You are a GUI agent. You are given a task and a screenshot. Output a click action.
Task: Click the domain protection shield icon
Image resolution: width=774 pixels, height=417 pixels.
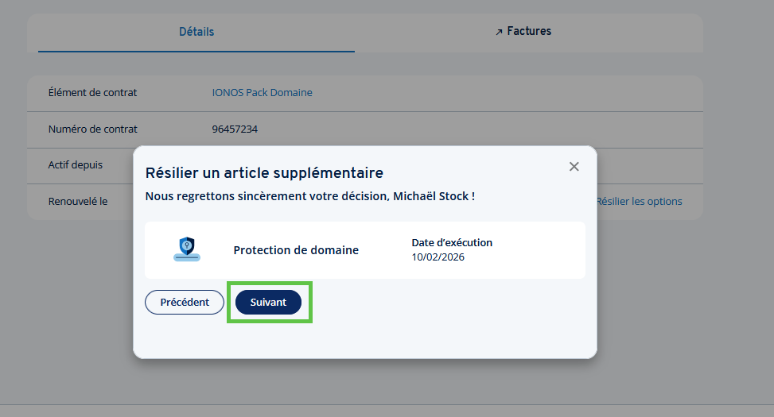pos(186,249)
